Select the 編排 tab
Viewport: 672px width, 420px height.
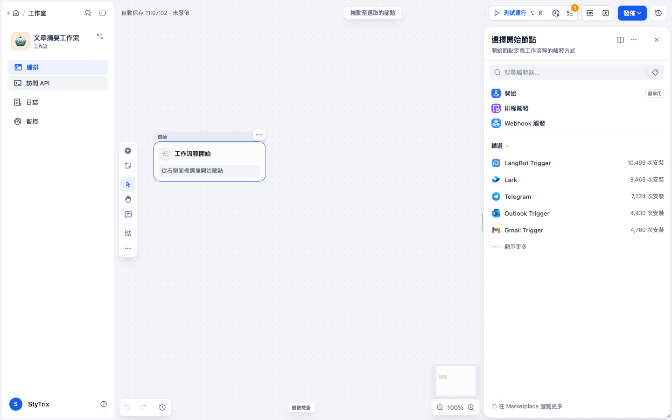(x=58, y=67)
